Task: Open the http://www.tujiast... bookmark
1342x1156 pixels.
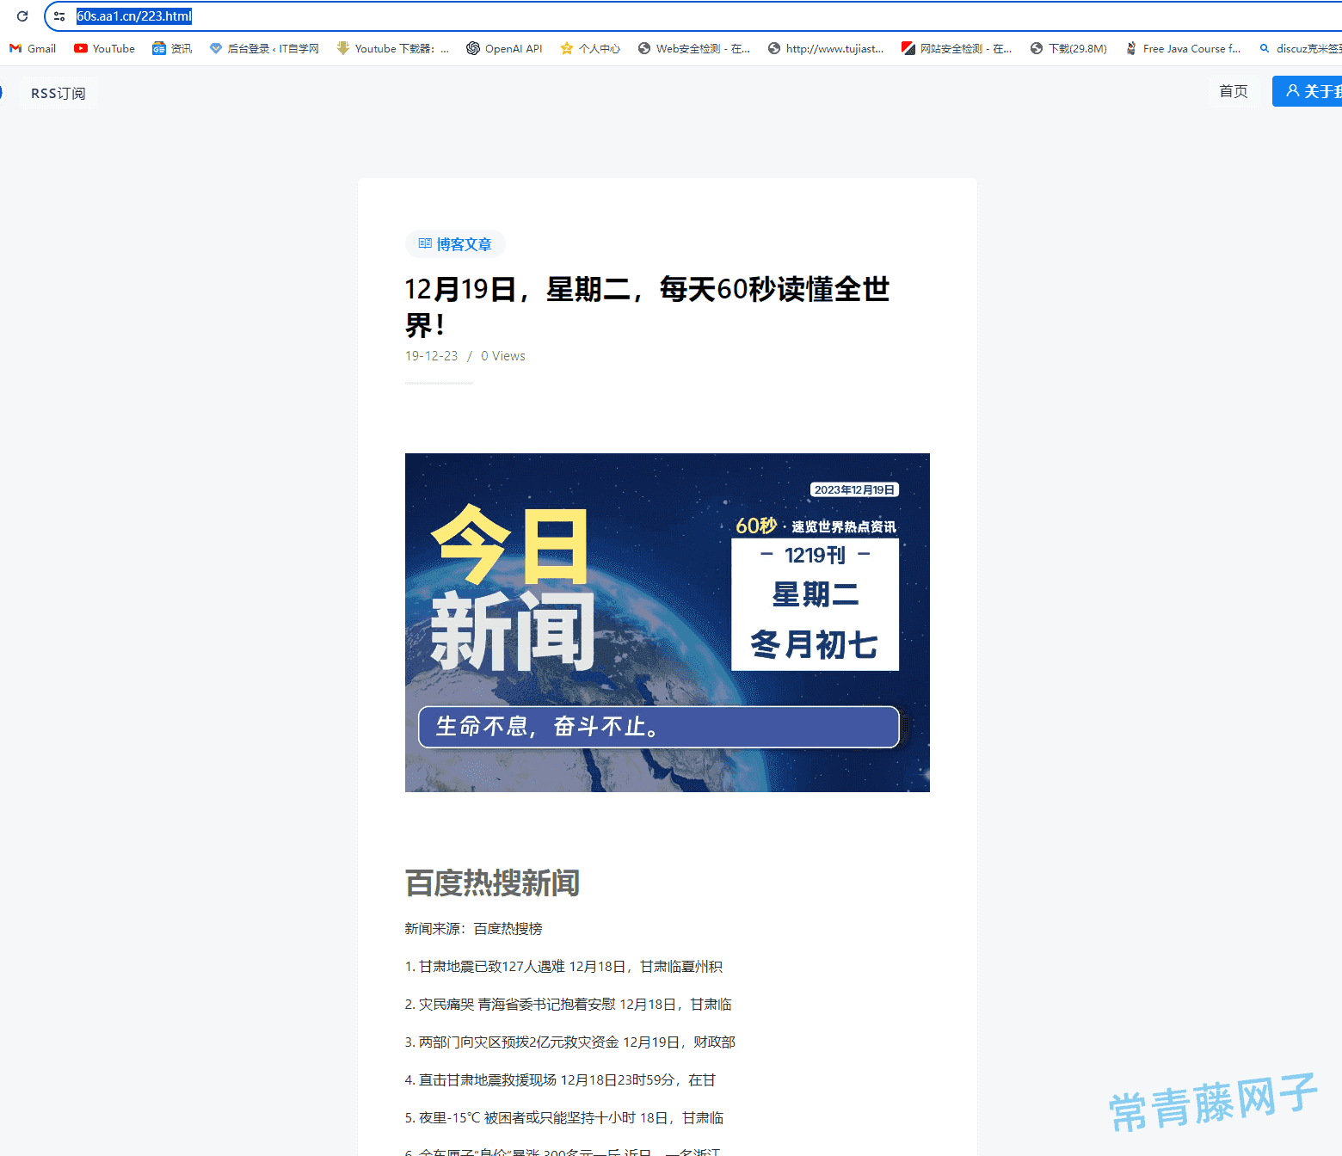Action: (x=826, y=49)
